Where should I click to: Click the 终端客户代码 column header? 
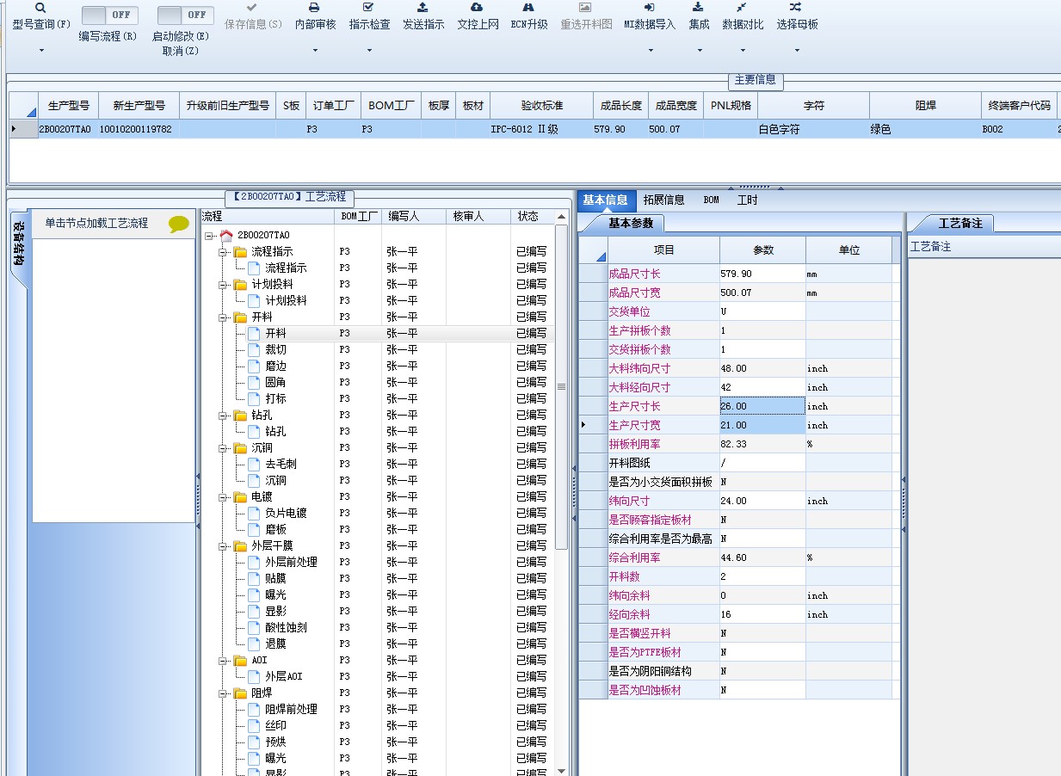click(x=1019, y=106)
